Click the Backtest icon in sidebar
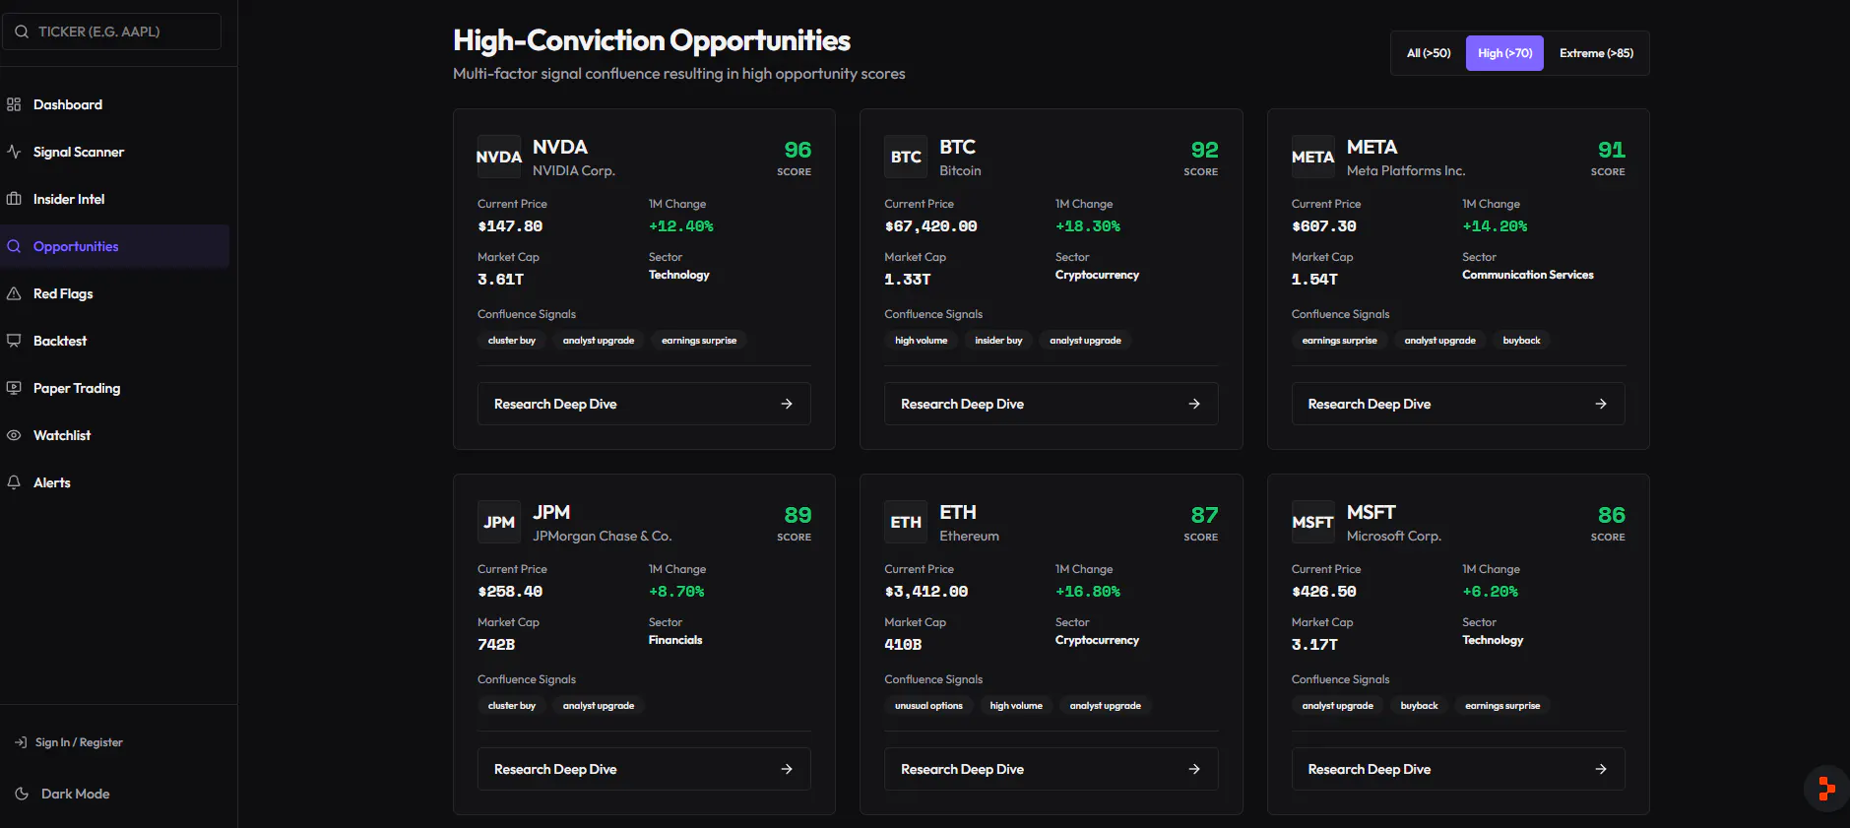1850x828 pixels. click(14, 341)
